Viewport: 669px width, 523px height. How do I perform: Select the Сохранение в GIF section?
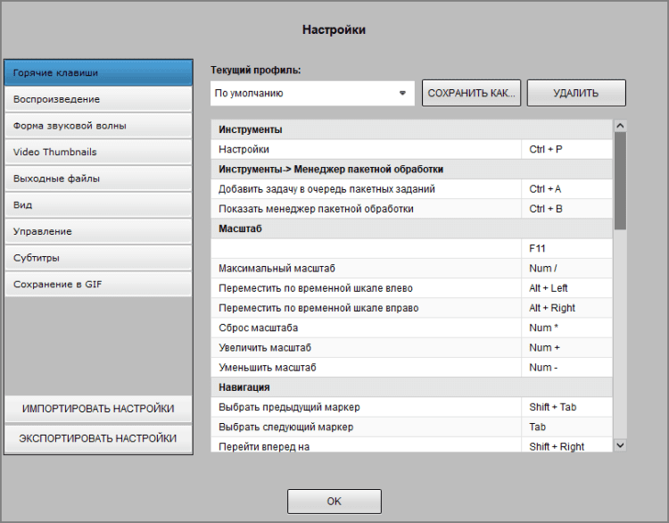(98, 284)
